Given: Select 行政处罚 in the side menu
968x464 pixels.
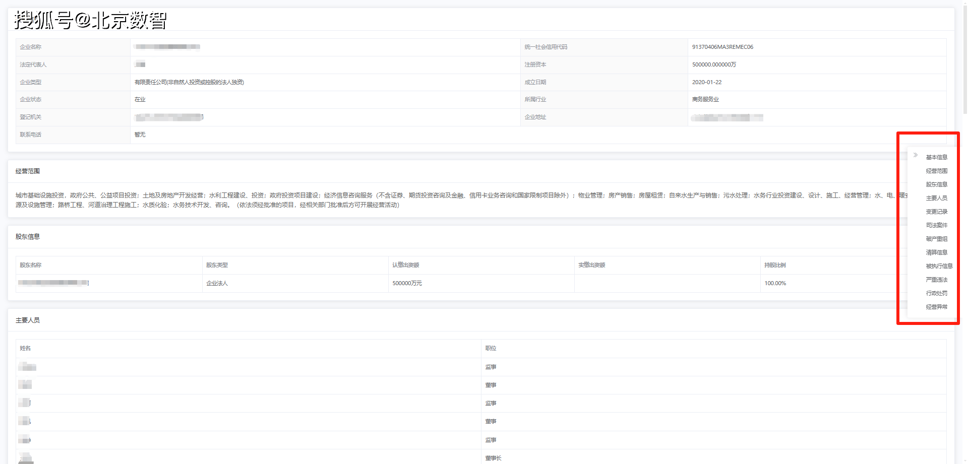Looking at the screenshot, I should point(936,293).
